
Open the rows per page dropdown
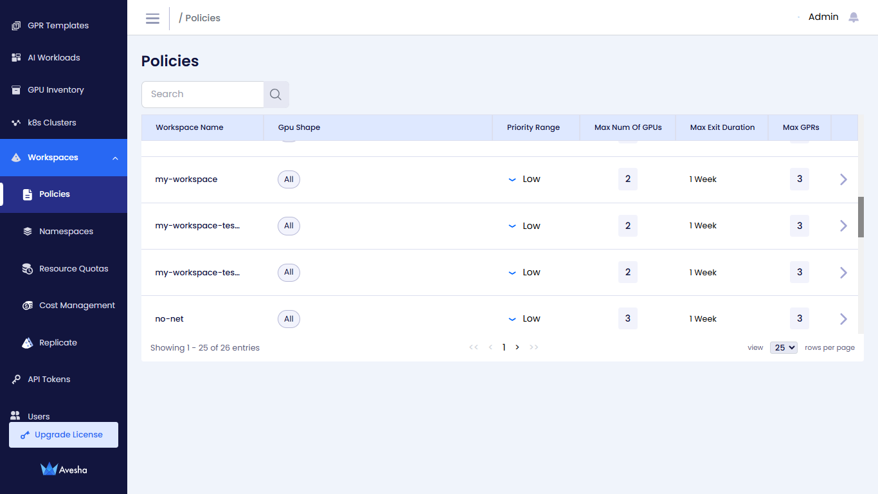(x=784, y=347)
